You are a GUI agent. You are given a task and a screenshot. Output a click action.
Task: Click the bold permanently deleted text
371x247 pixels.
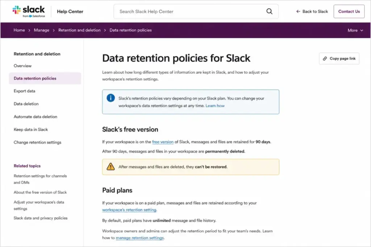click(x=225, y=152)
